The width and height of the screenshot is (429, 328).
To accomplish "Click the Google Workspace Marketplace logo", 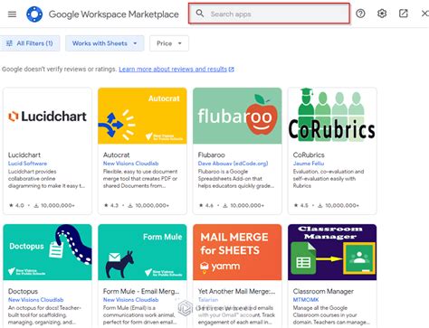I will tap(34, 14).
